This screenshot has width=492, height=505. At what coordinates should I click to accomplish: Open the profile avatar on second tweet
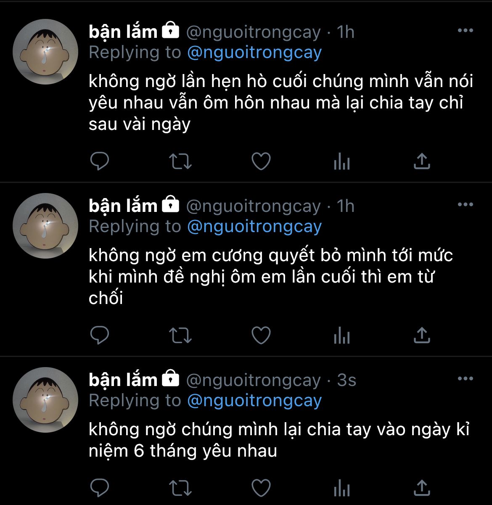(45, 226)
